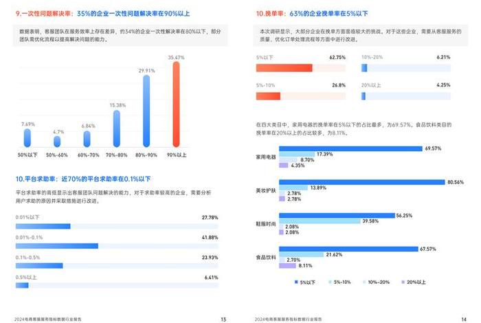Screen dimensions: 481x323
Task: Click the 41.88% bar for 0.01%-0.1%
Action: tap(56, 245)
